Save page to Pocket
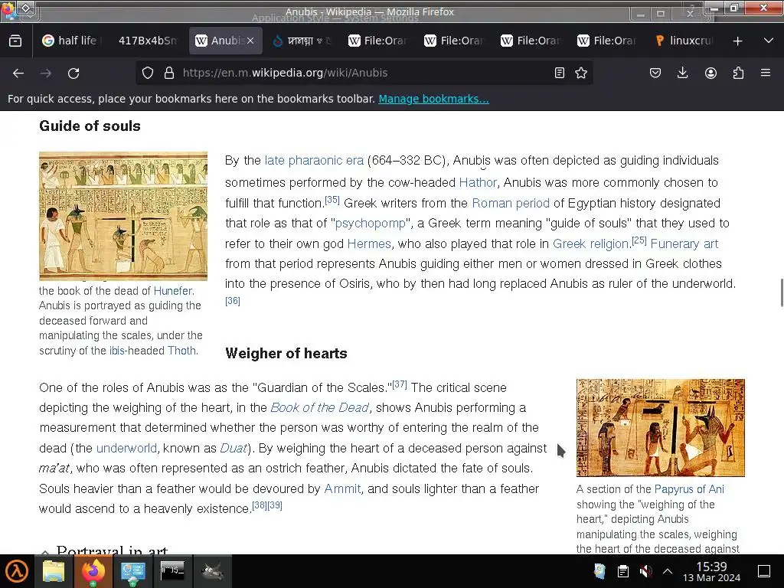Screen dimensions: 784x588 tap(655, 73)
